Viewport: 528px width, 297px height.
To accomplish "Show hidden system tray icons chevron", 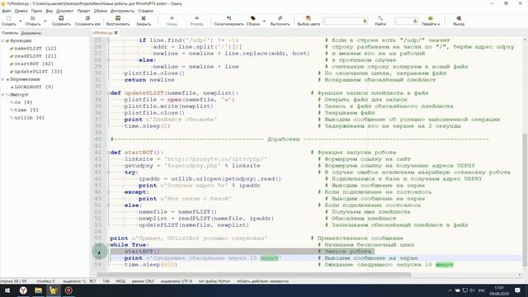I will click(x=450, y=290).
